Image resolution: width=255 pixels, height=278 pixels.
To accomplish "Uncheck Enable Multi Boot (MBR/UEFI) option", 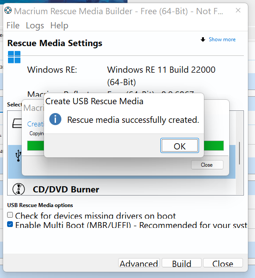I will click(10, 224).
